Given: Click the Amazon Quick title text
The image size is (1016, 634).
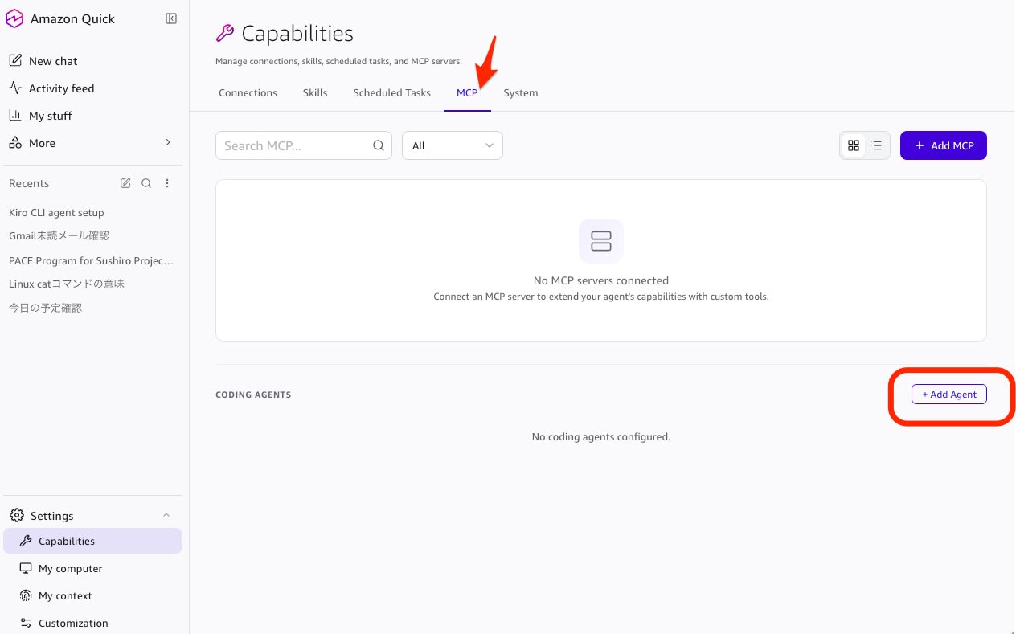Looking at the screenshot, I should pos(72,18).
